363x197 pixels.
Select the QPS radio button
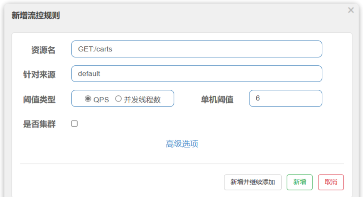(x=88, y=99)
